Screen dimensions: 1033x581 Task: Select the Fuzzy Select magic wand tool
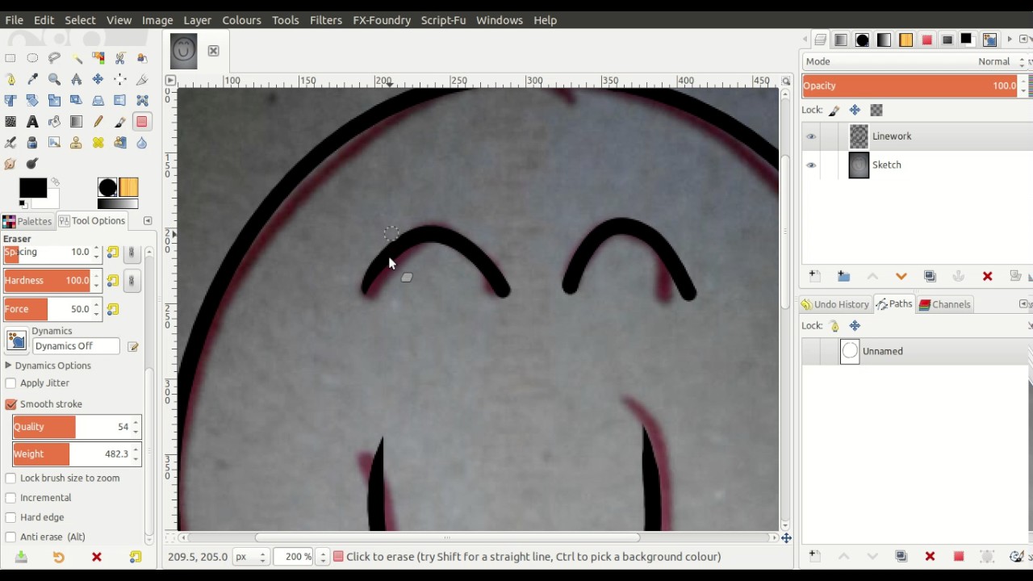pyautogui.click(x=77, y=58)
